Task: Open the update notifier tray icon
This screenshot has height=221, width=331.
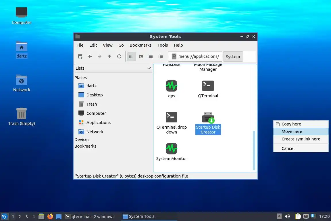Action: [313, 216]
